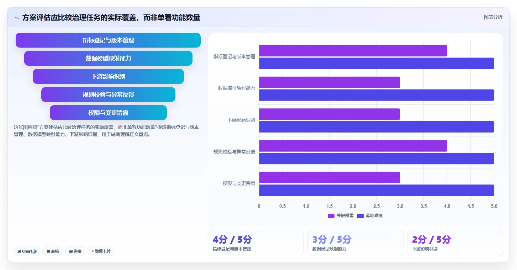Screen dimensions: 517x270
Task: Select the 权限与变更留痕 funnel stage
Action: point(108,113)
